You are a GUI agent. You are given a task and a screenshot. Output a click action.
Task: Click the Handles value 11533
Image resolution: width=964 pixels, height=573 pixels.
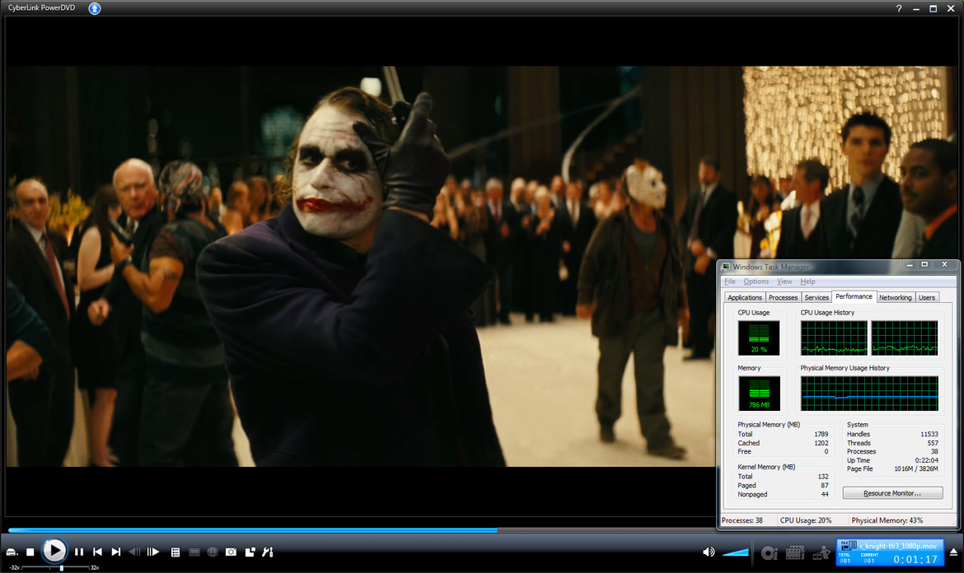click(x=929, y=434)
